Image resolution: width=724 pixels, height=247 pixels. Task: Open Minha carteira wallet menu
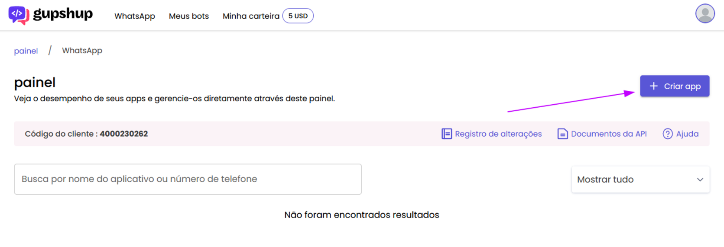(x=251, y=16)
